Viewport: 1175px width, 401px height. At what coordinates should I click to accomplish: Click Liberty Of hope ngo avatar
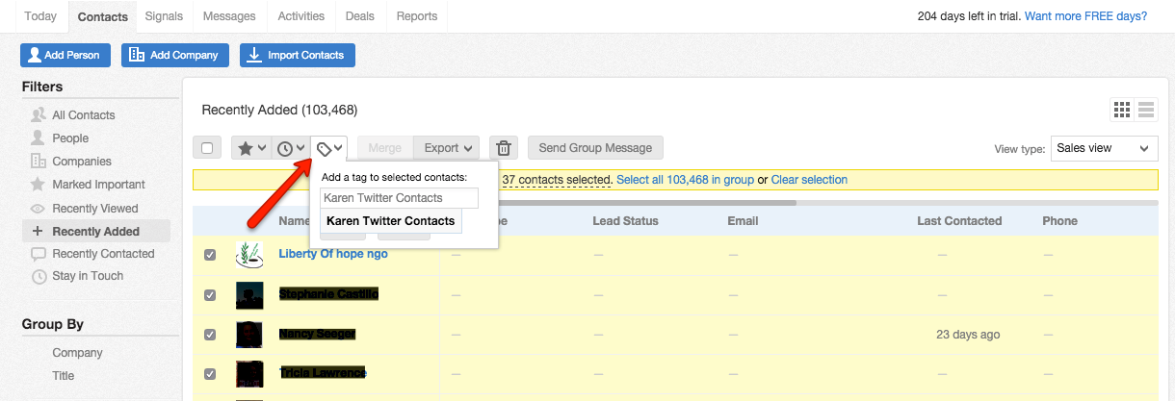[x=249, y=254]
